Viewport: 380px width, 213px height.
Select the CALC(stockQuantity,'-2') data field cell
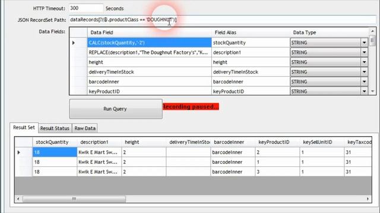pos(149,43)
